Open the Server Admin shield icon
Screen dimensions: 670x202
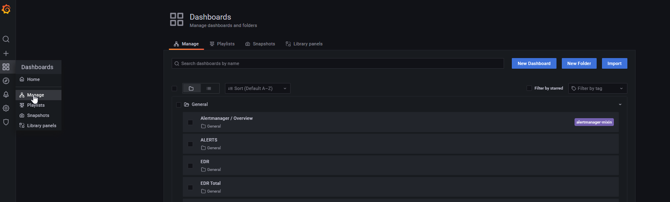(x=6, y=122)
